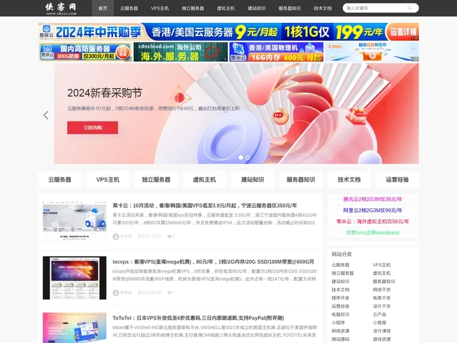Open sidebar category 云服务器
This screenshot has height=343, width=457.
pos(340,265)
